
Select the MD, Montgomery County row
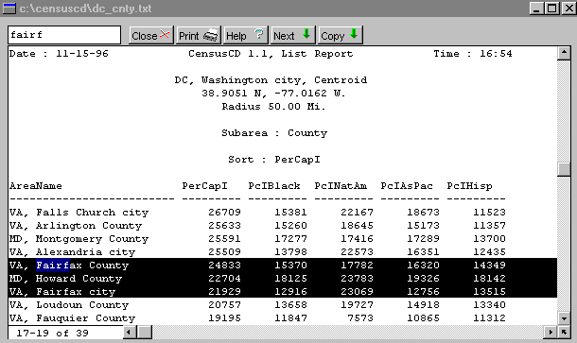282,239
